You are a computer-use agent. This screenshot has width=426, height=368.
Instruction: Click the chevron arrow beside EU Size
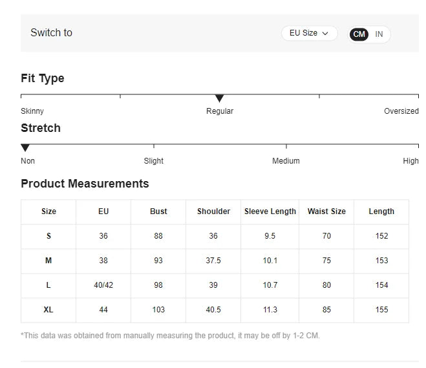tap(325, 33)
